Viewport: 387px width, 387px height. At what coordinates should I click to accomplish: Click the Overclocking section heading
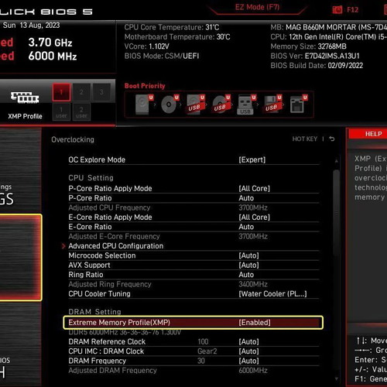(73, 139)
